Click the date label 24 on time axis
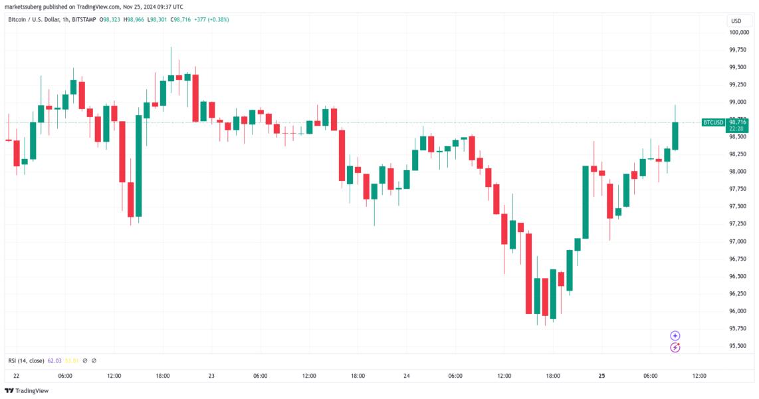The width and height of the screenshot is (759, 399). point(406,376)
